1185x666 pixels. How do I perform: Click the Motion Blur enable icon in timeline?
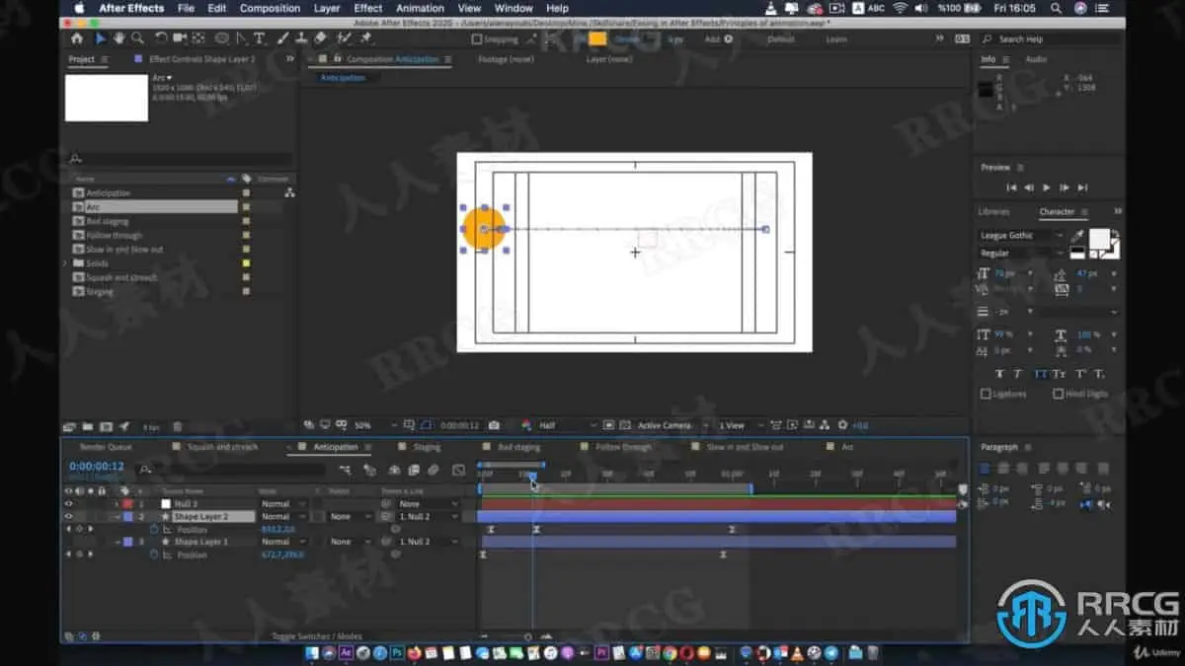[x=433, y=471]
